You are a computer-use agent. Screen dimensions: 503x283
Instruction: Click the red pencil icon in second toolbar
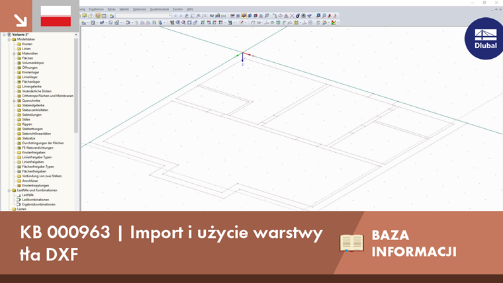coord(242,22)
